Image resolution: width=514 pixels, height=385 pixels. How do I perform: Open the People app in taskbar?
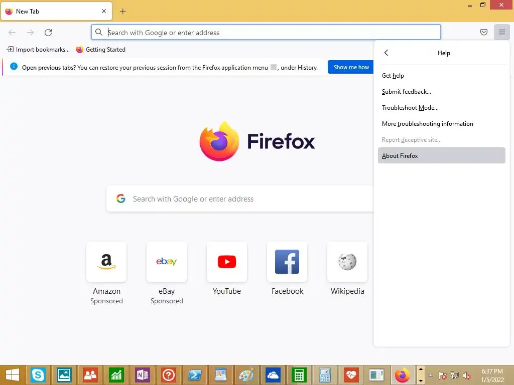point(90,375)
